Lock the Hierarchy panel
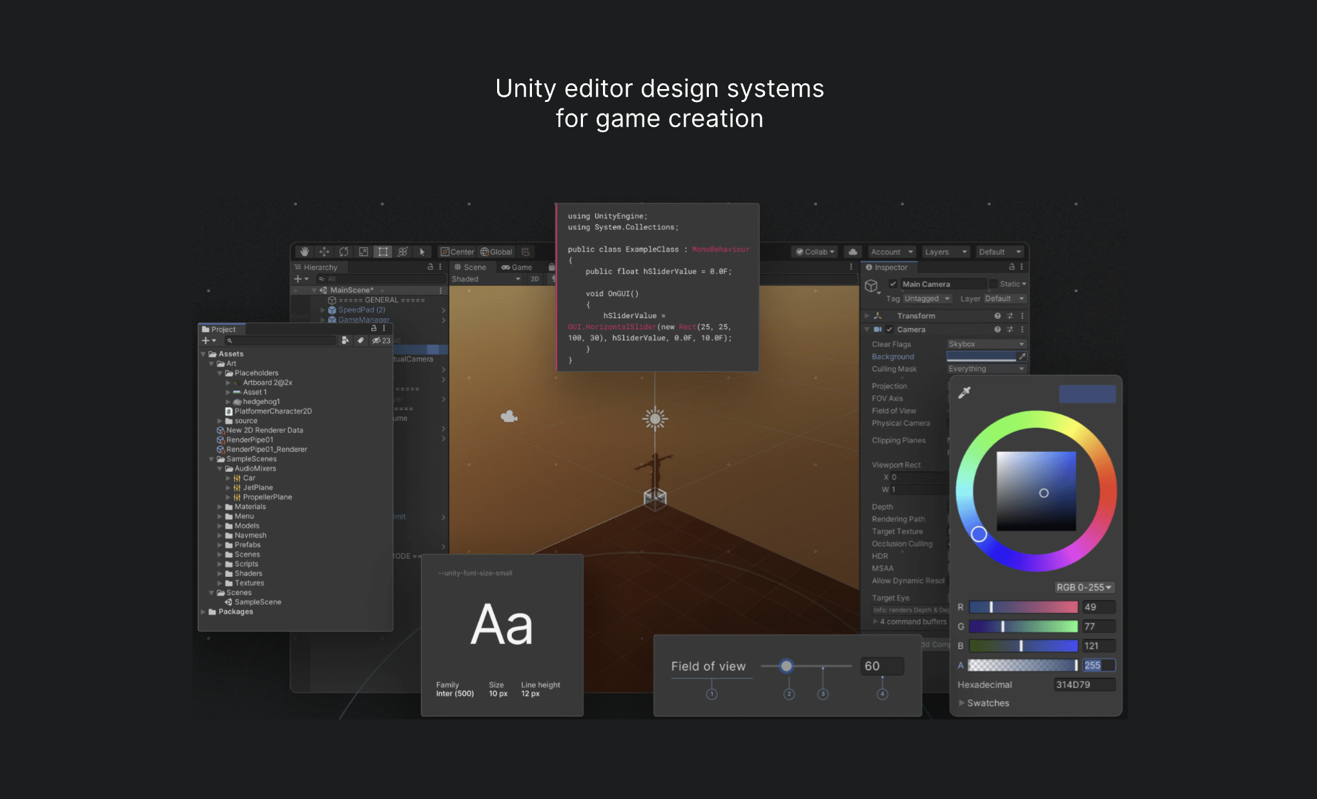 [x=431, y=267]
